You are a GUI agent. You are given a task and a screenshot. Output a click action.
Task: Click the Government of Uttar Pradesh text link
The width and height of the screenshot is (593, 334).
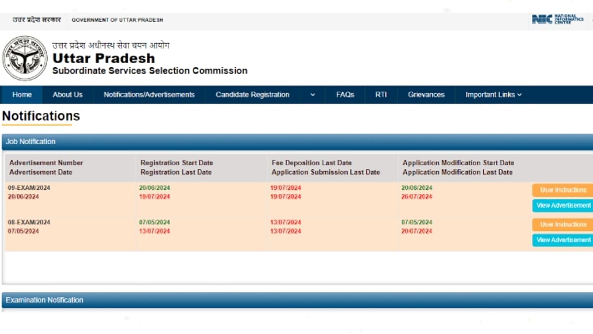(x=117, y=20)
